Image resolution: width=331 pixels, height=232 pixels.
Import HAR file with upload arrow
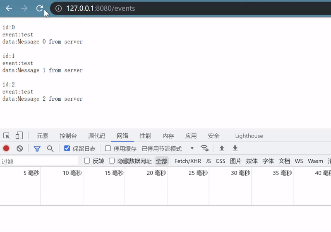[222, 148]
